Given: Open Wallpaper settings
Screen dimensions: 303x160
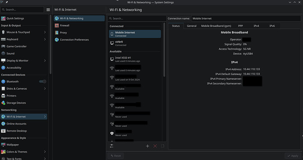Looking at the screenshot, I should (x=24, y=145).
